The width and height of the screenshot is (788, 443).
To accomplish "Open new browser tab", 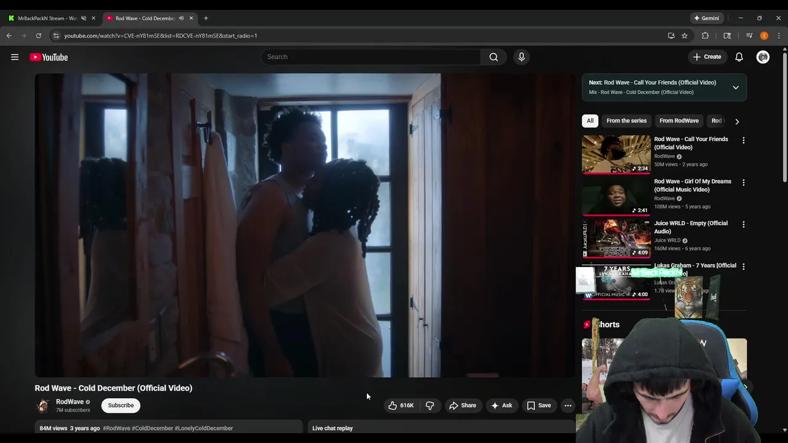I will (206, 18).
